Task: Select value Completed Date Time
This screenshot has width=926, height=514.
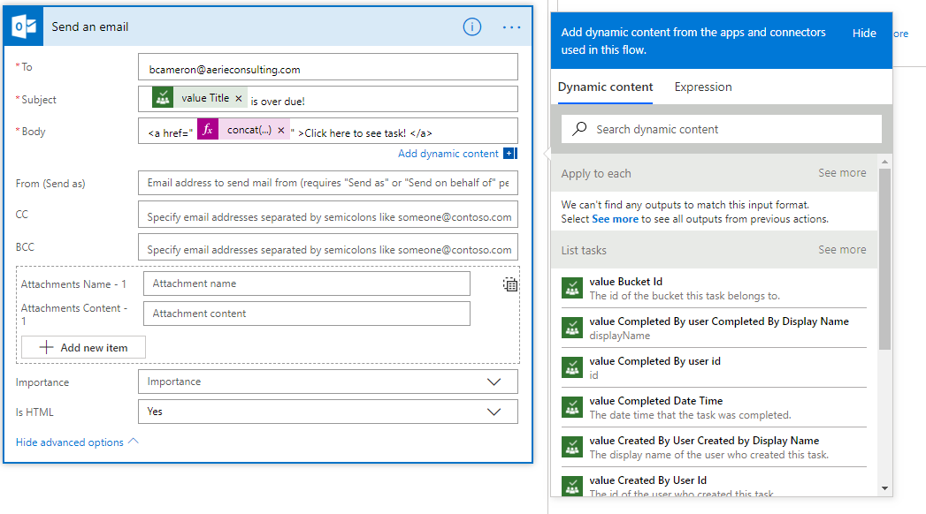Action: 714,407
